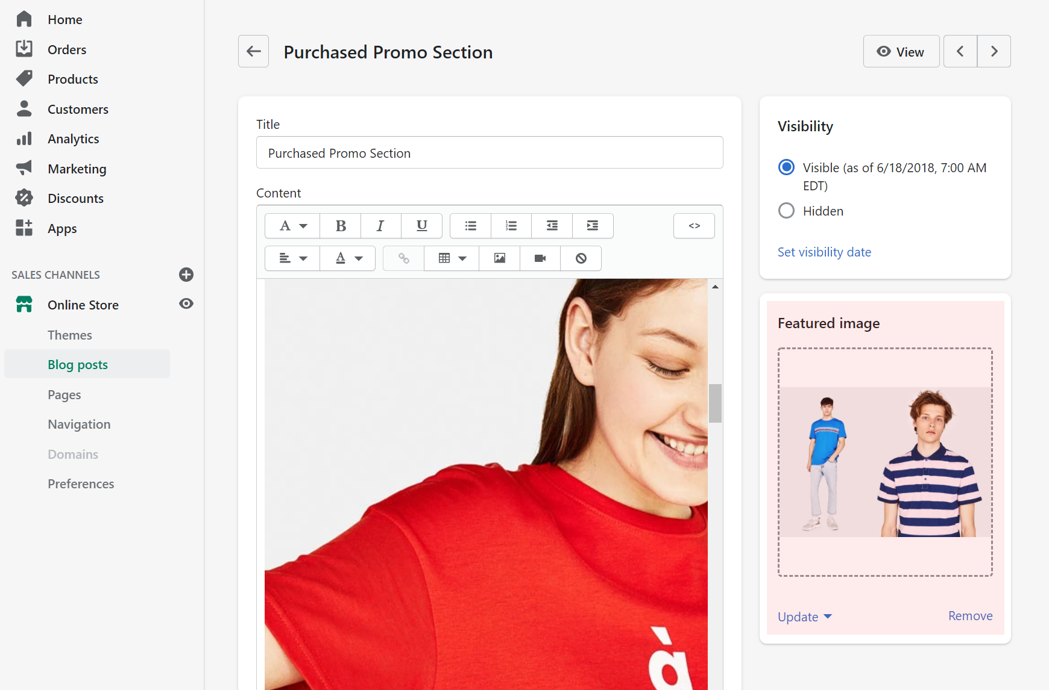Clear formatting with the circle-slash icon
The width and height of the screenshot is (1049, 690).
click(x=581, y=258)
